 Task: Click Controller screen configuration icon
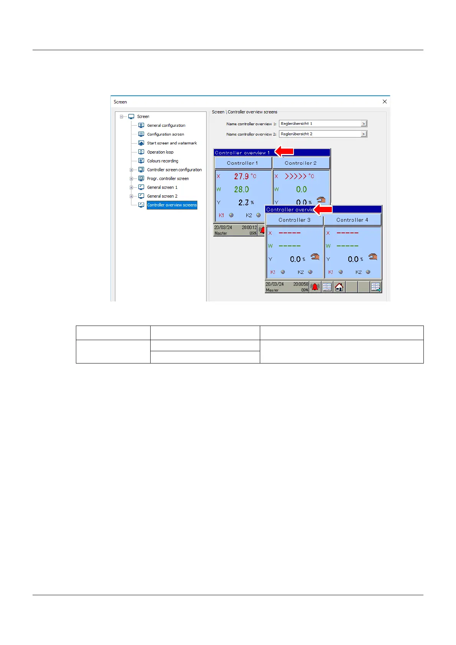pos(141,170)
